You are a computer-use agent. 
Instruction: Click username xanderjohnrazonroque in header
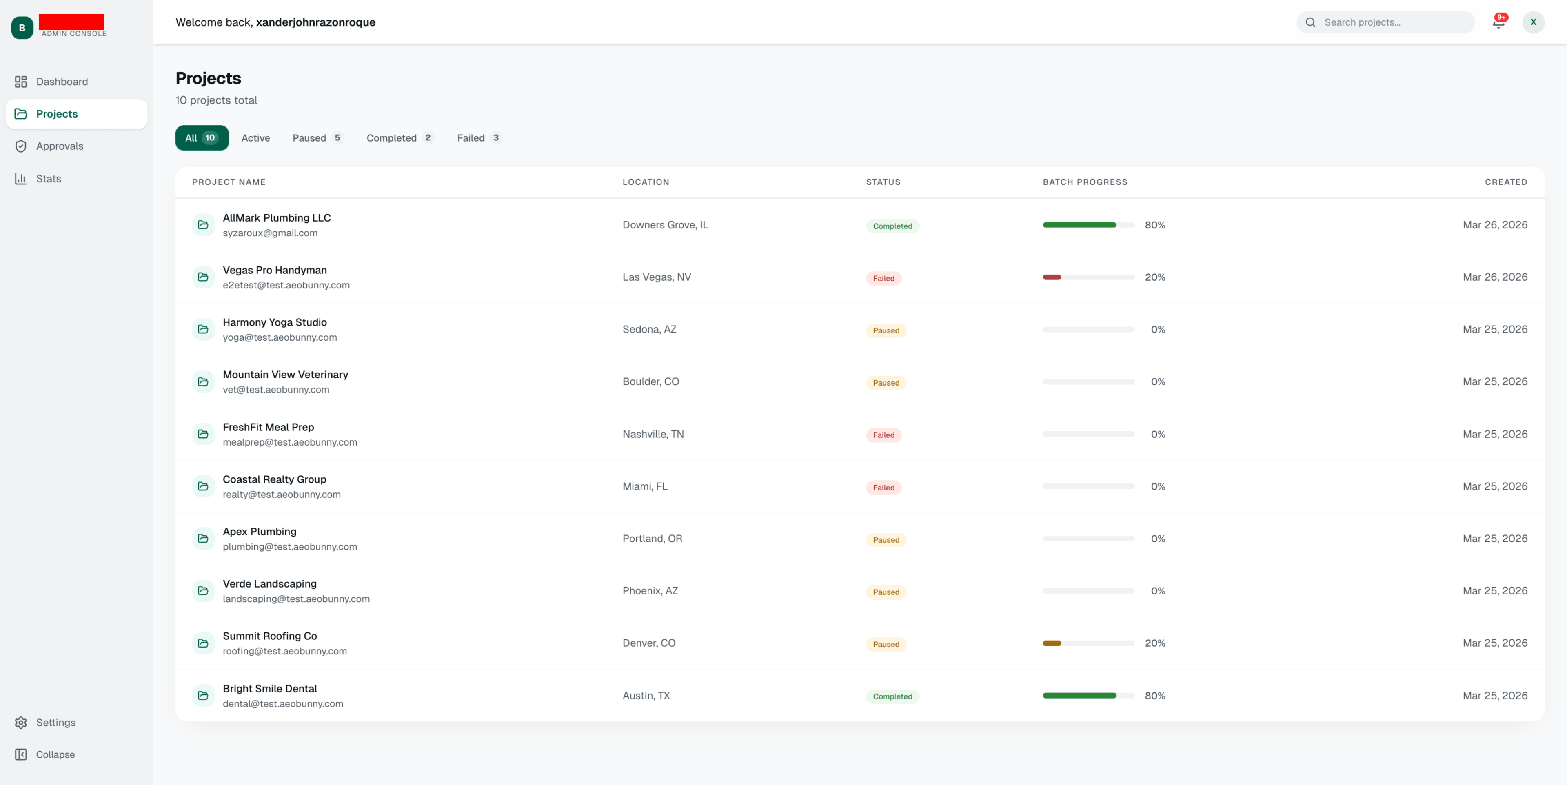click(316, 22)
